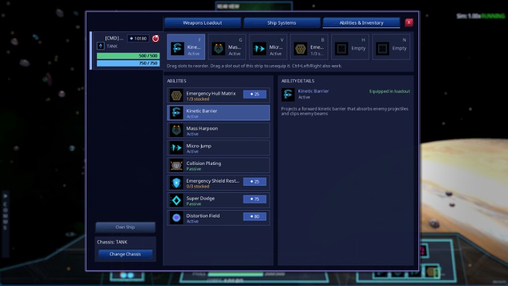This screenshot has height=286, width=508.
Task: Select the Super Dodge ability name
Action: coord(200,198)
